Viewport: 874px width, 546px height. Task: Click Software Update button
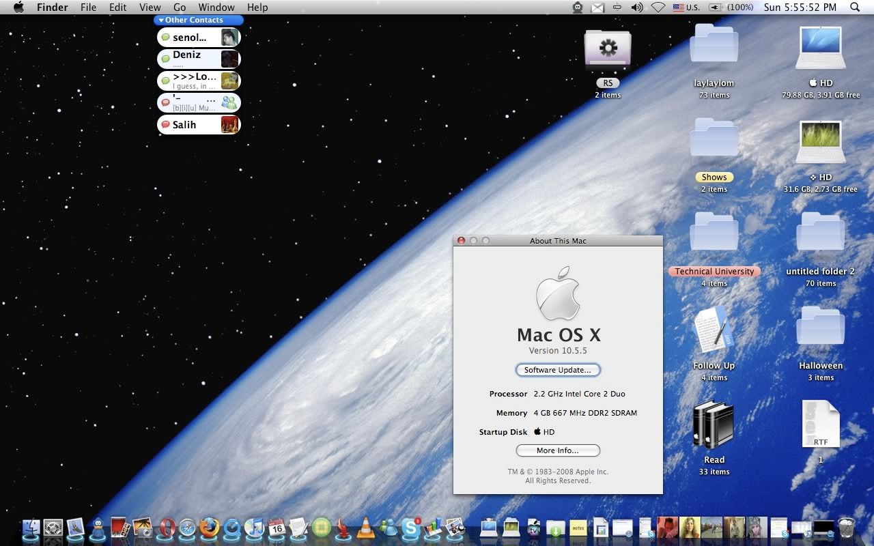[x=558, y=370]
